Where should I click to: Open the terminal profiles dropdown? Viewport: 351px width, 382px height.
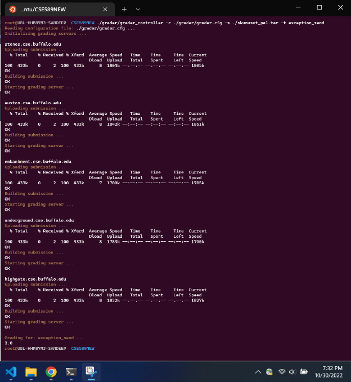pyautogui.click(x=138, y=10)
